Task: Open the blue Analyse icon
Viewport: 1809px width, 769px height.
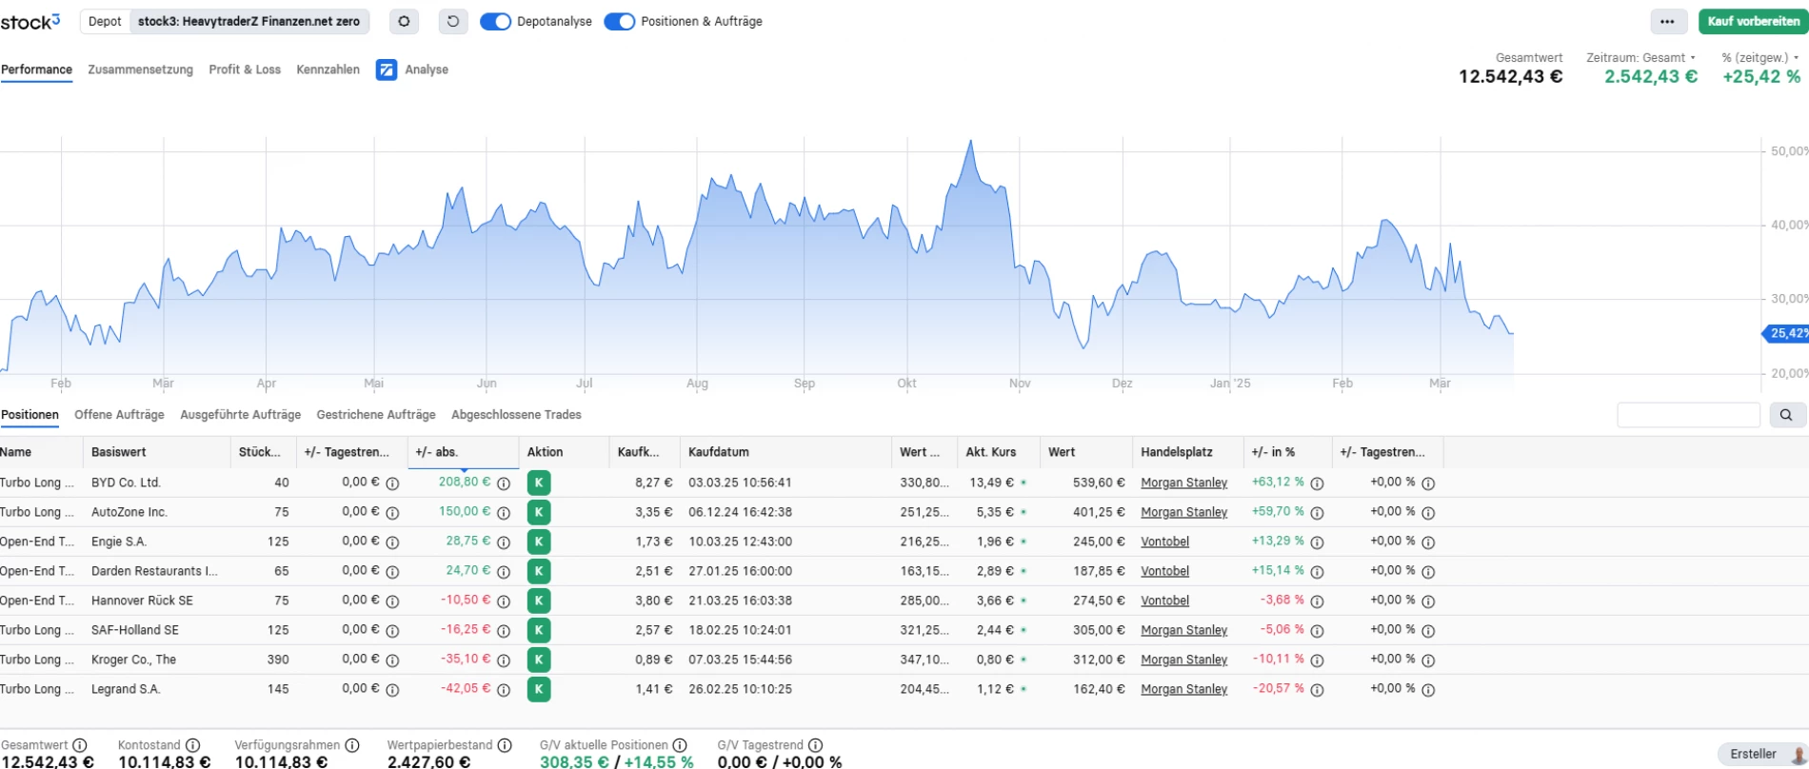Action: point(387,69)
